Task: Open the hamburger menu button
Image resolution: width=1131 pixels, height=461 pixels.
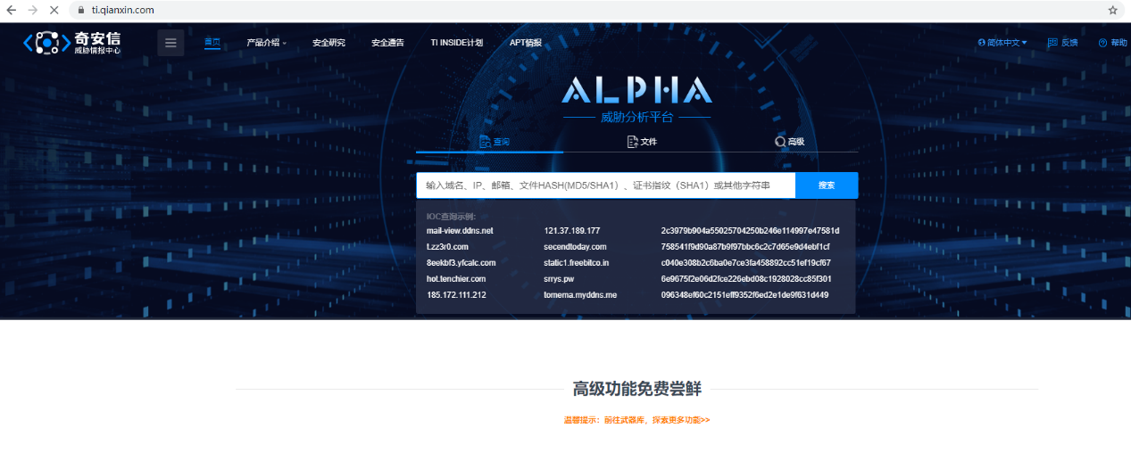Action: pos(170,43)
